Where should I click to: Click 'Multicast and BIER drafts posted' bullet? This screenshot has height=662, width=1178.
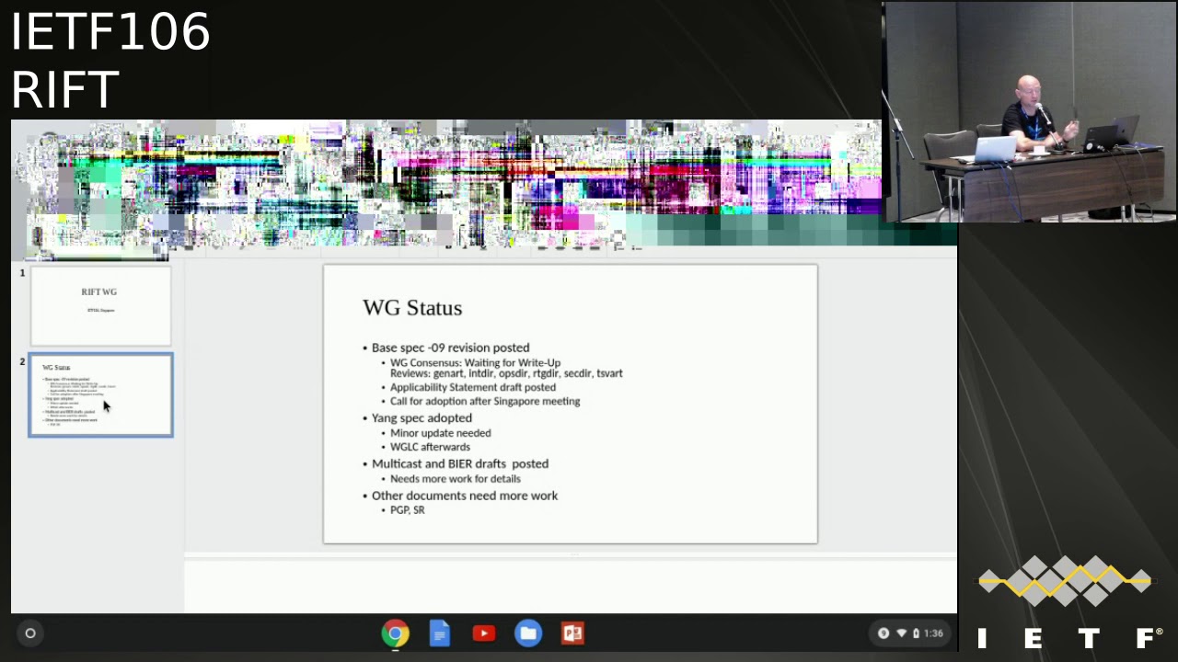point(459,463)
